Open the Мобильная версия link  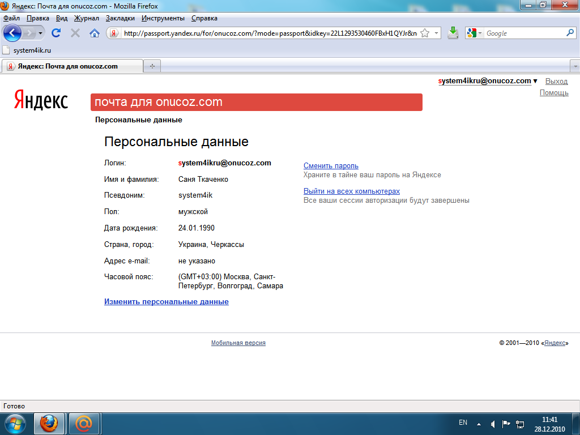click(x=238, y=343)
